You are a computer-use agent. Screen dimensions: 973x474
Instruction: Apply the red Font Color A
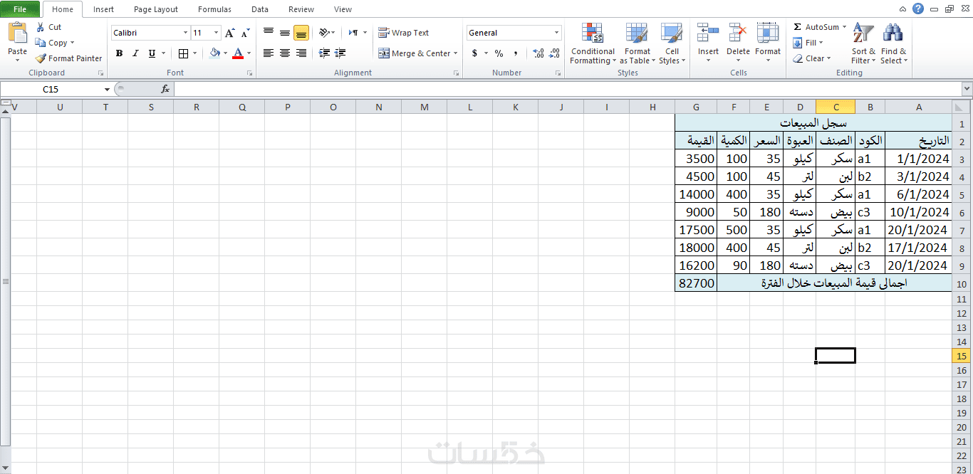pyautogui.click(x=238, y=53)
